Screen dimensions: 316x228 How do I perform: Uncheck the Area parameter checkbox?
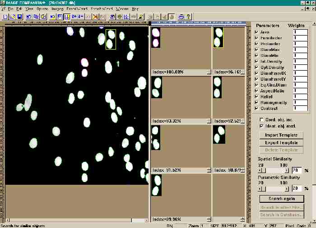point(257,32)
